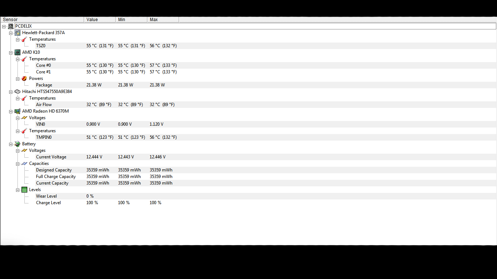Click the Hewlett-Packard 357A label
This screenshot has width=497, height=279.
click(x=43, y=33)
